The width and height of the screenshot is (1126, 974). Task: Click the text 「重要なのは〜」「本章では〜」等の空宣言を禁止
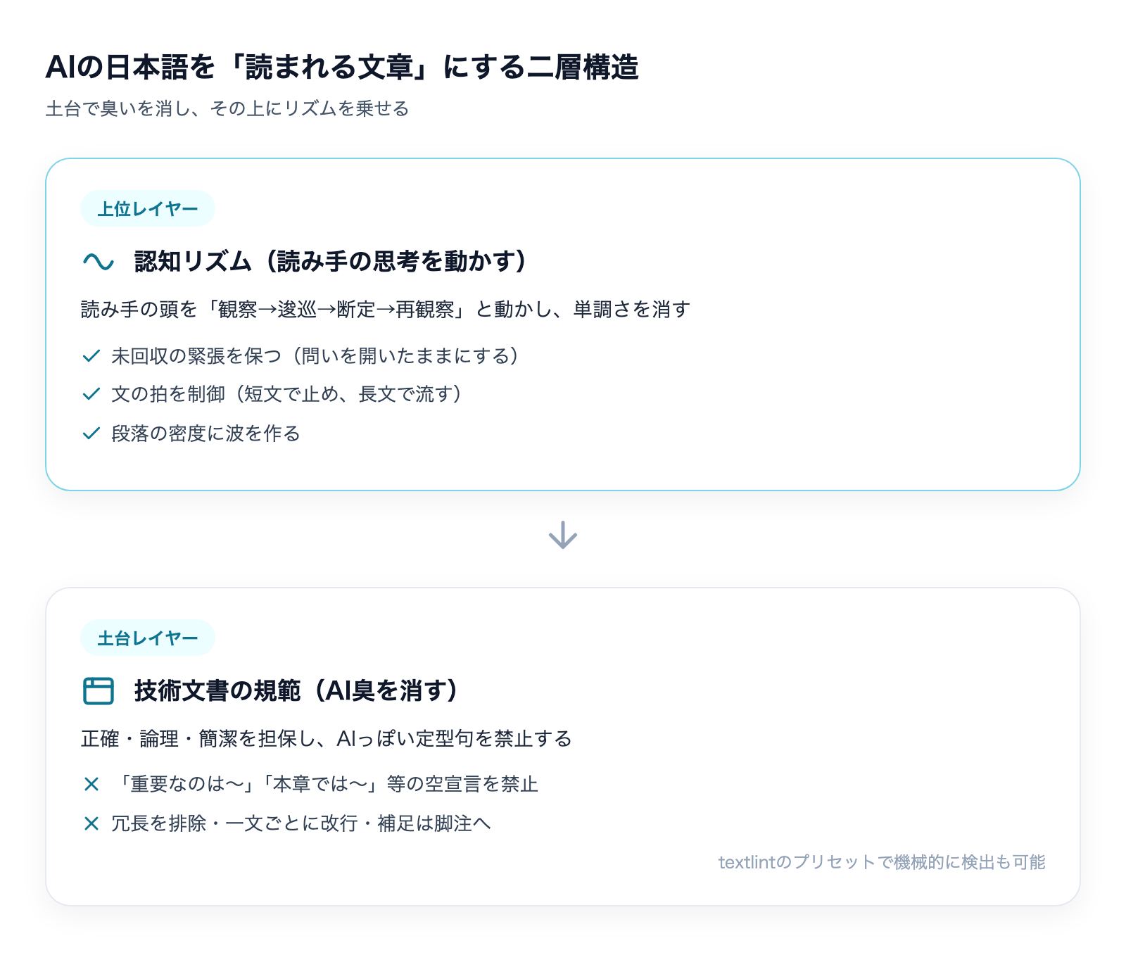pos(325,784)
